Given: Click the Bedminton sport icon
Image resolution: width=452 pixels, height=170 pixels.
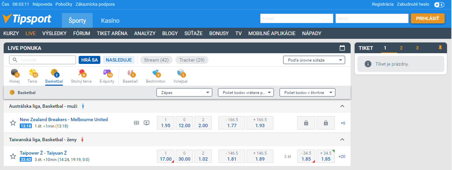Looking at the screenshot, I should click(156, 76).
